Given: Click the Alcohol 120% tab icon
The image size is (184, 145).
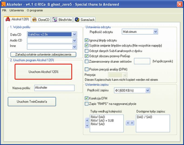Looking at the screenshot, I should (8, 19).
